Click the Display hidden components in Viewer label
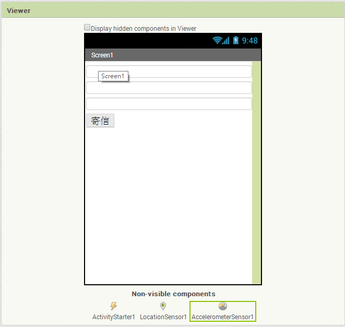The width and height of the screenshot is (345, 327). click(x=144, y=28)
